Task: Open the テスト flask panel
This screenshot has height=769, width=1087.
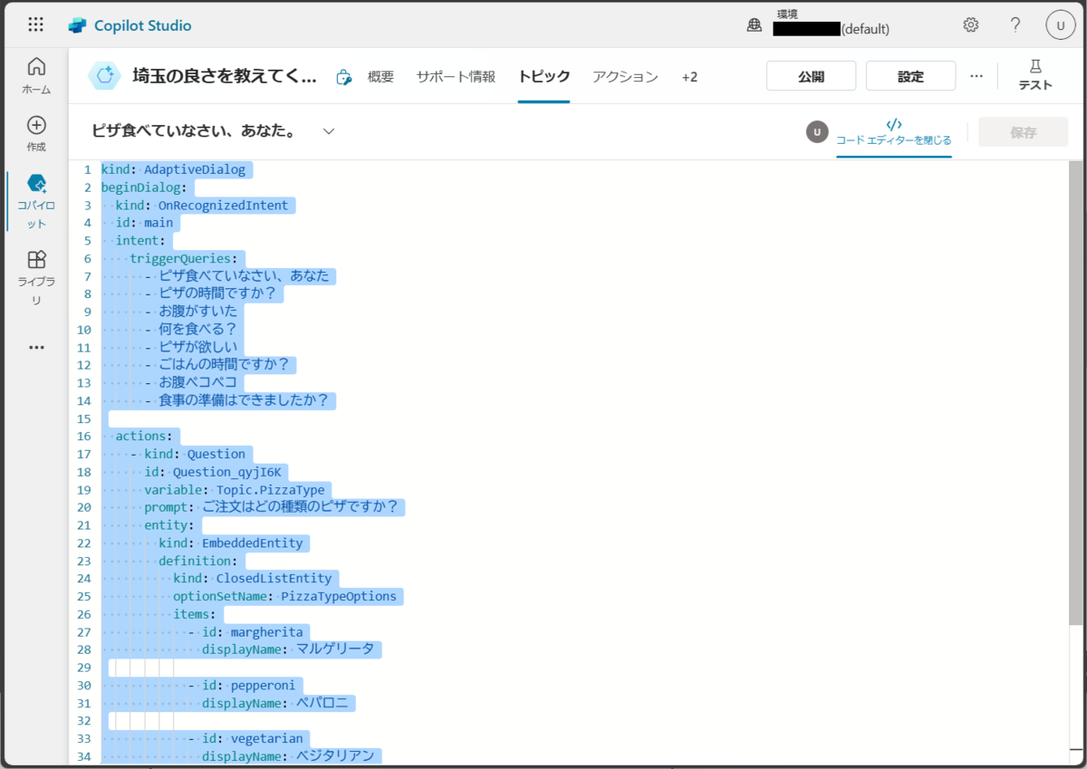Action: pyautogui.click(x=1035, y=76)
